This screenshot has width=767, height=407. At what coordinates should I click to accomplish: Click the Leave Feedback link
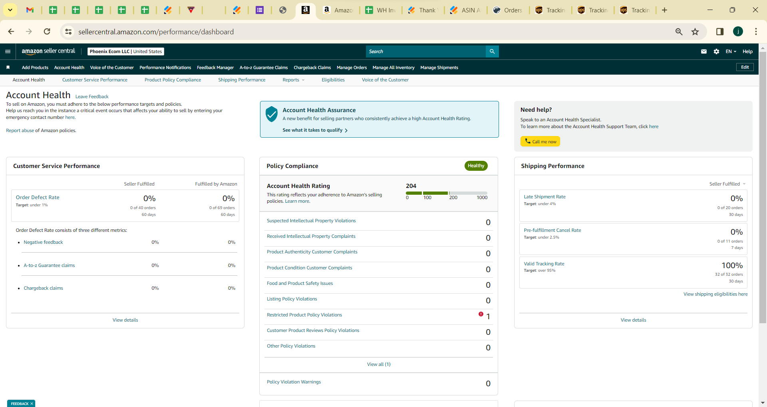click(x=92, y=97)
